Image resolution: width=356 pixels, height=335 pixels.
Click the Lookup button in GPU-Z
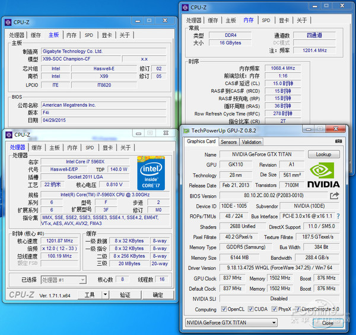324,154
